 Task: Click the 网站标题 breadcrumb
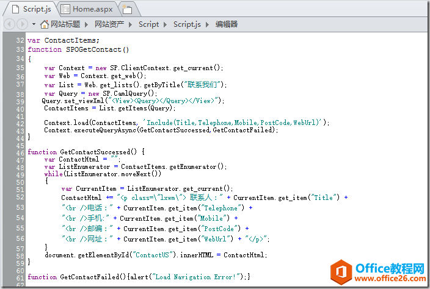point(65,24)
